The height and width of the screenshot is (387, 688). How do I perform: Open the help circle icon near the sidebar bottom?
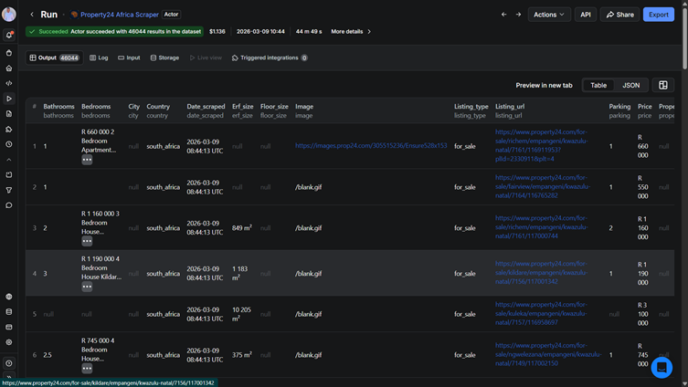[9, 363]
